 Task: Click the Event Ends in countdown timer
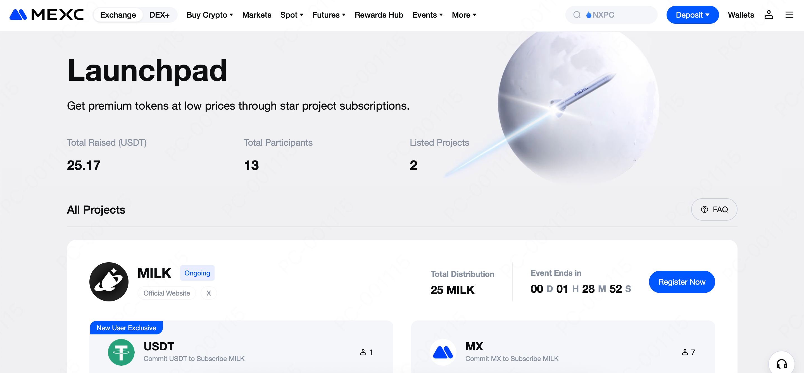point(581,288)
